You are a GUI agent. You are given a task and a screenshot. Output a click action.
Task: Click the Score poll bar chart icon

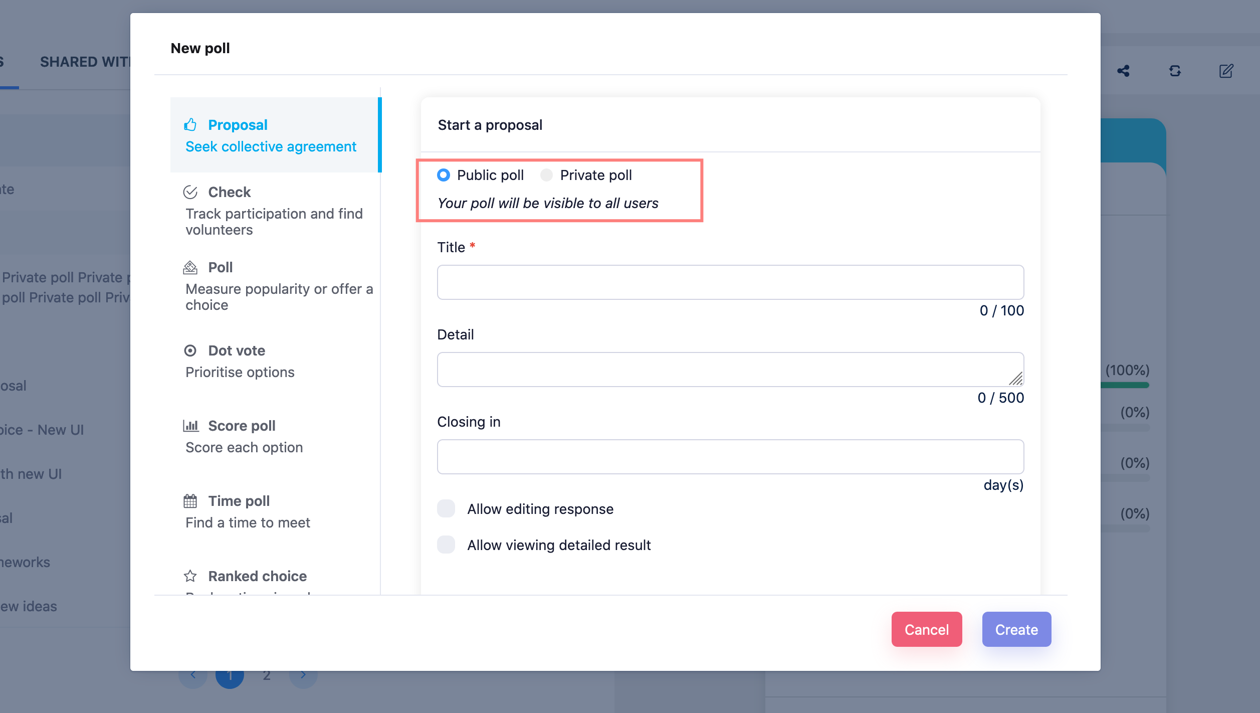(190, 426)
